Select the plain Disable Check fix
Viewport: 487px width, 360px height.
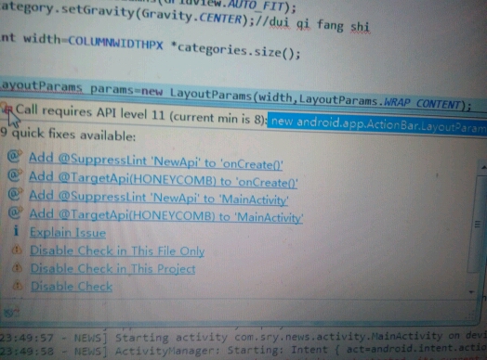click(72, 286)
